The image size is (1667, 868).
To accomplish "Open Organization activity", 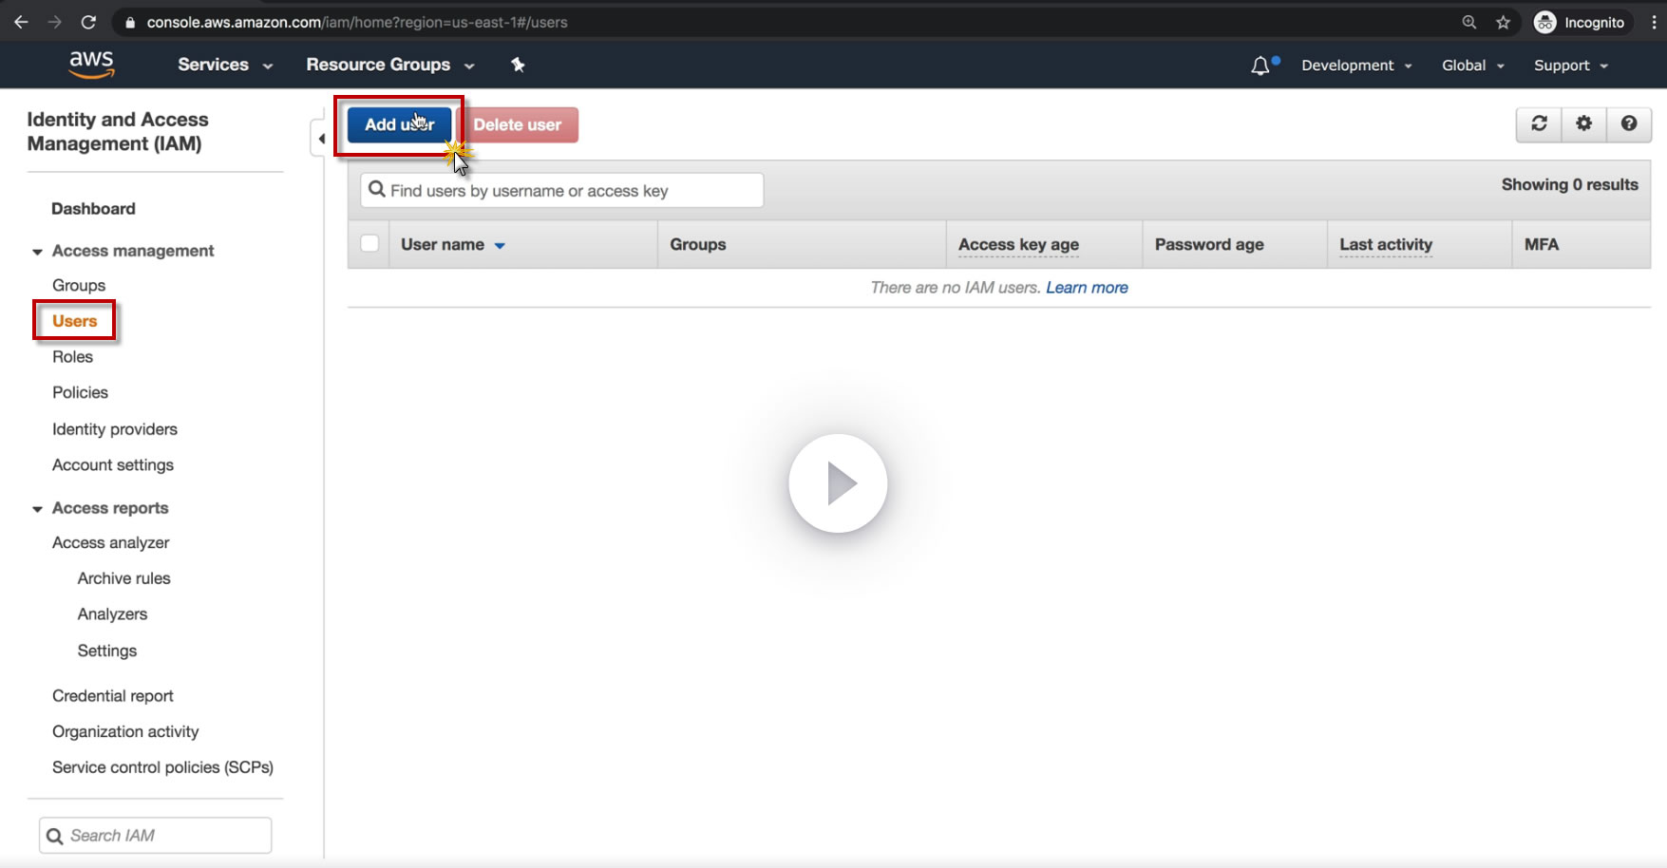I will click(125, 732).
